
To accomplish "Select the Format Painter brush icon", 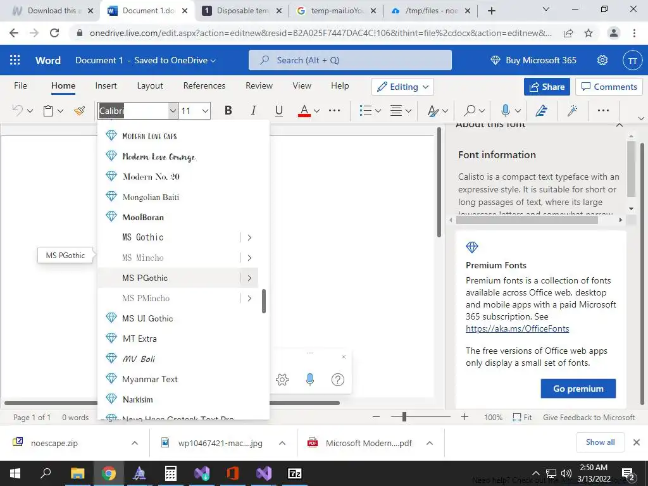I will 79,110.
